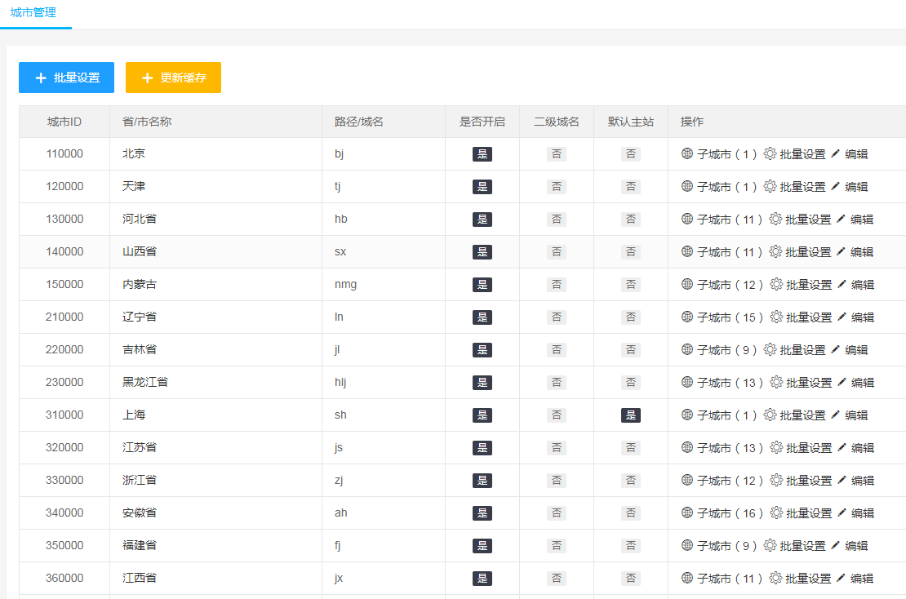
Task: Click the pencil edit icon for 浙江省
Action: point(841,480)
